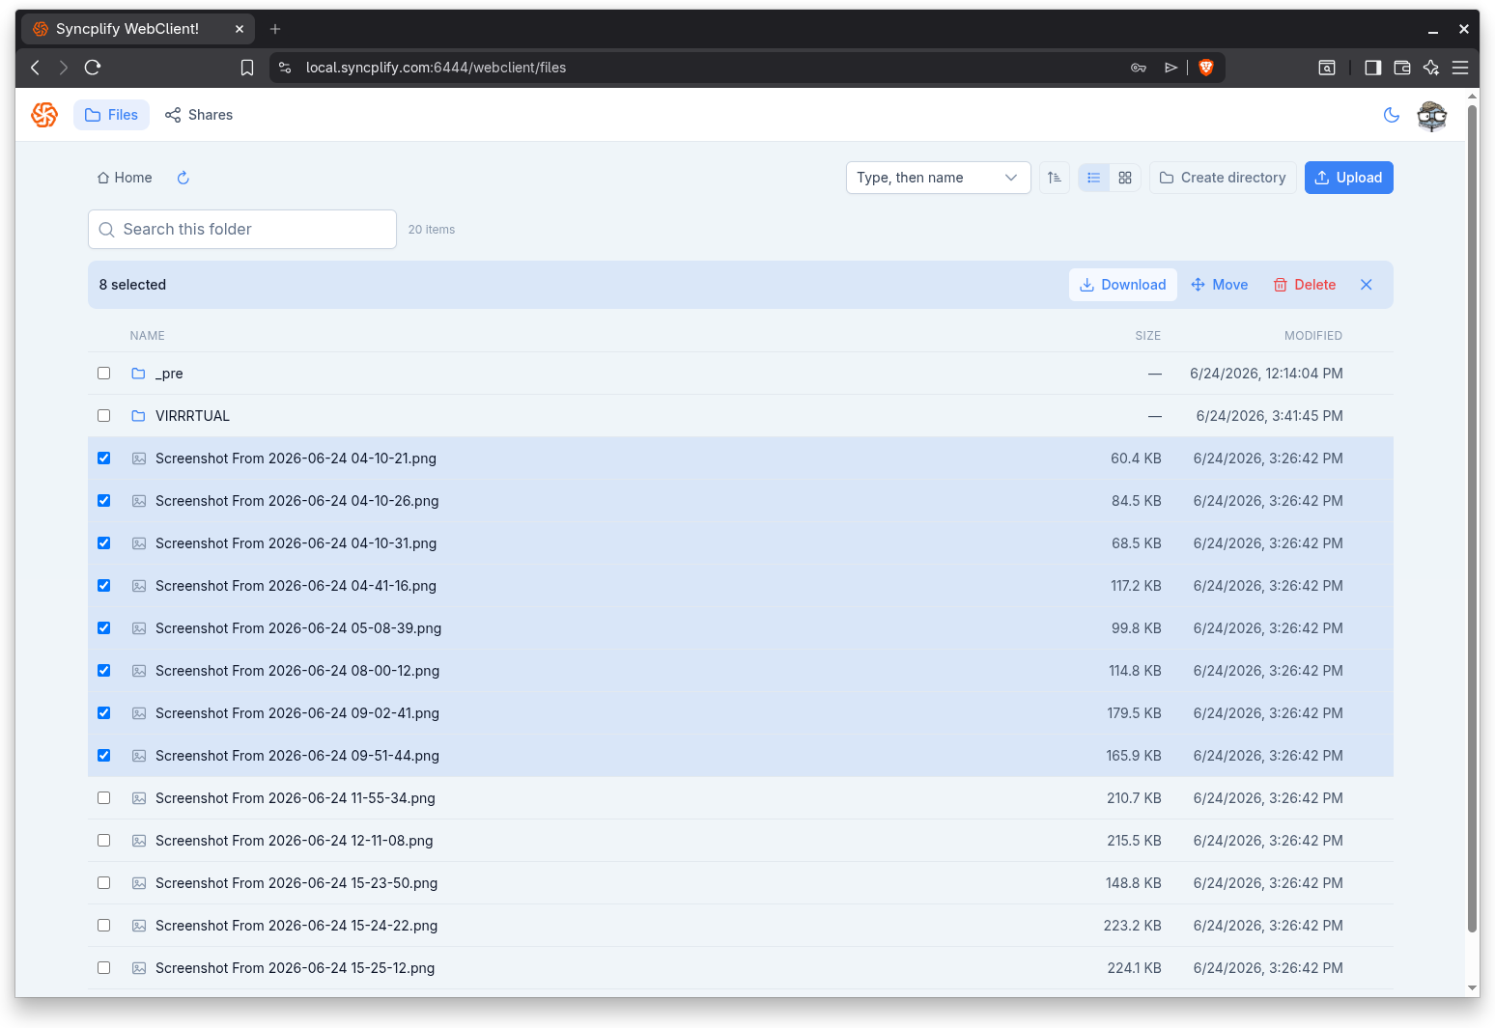Viewport: 1495px width, 1028px height.
Task: Download the selected files
Action: 1122,285
